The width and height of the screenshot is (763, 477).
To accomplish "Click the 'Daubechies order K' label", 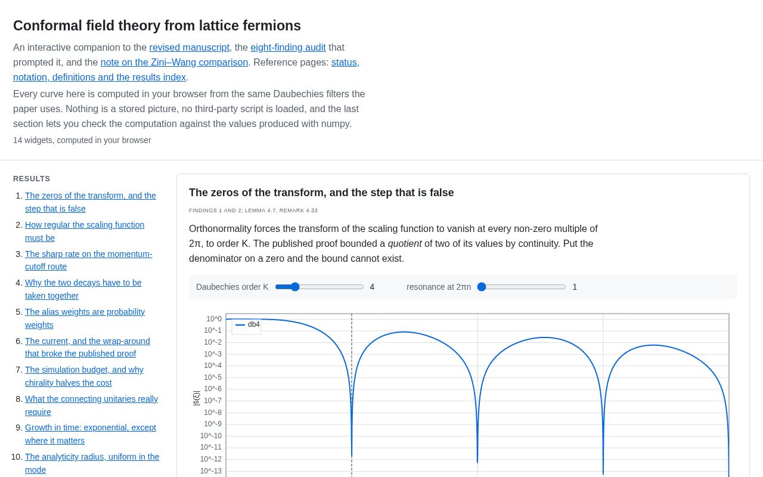I will [x=232, y=287].
